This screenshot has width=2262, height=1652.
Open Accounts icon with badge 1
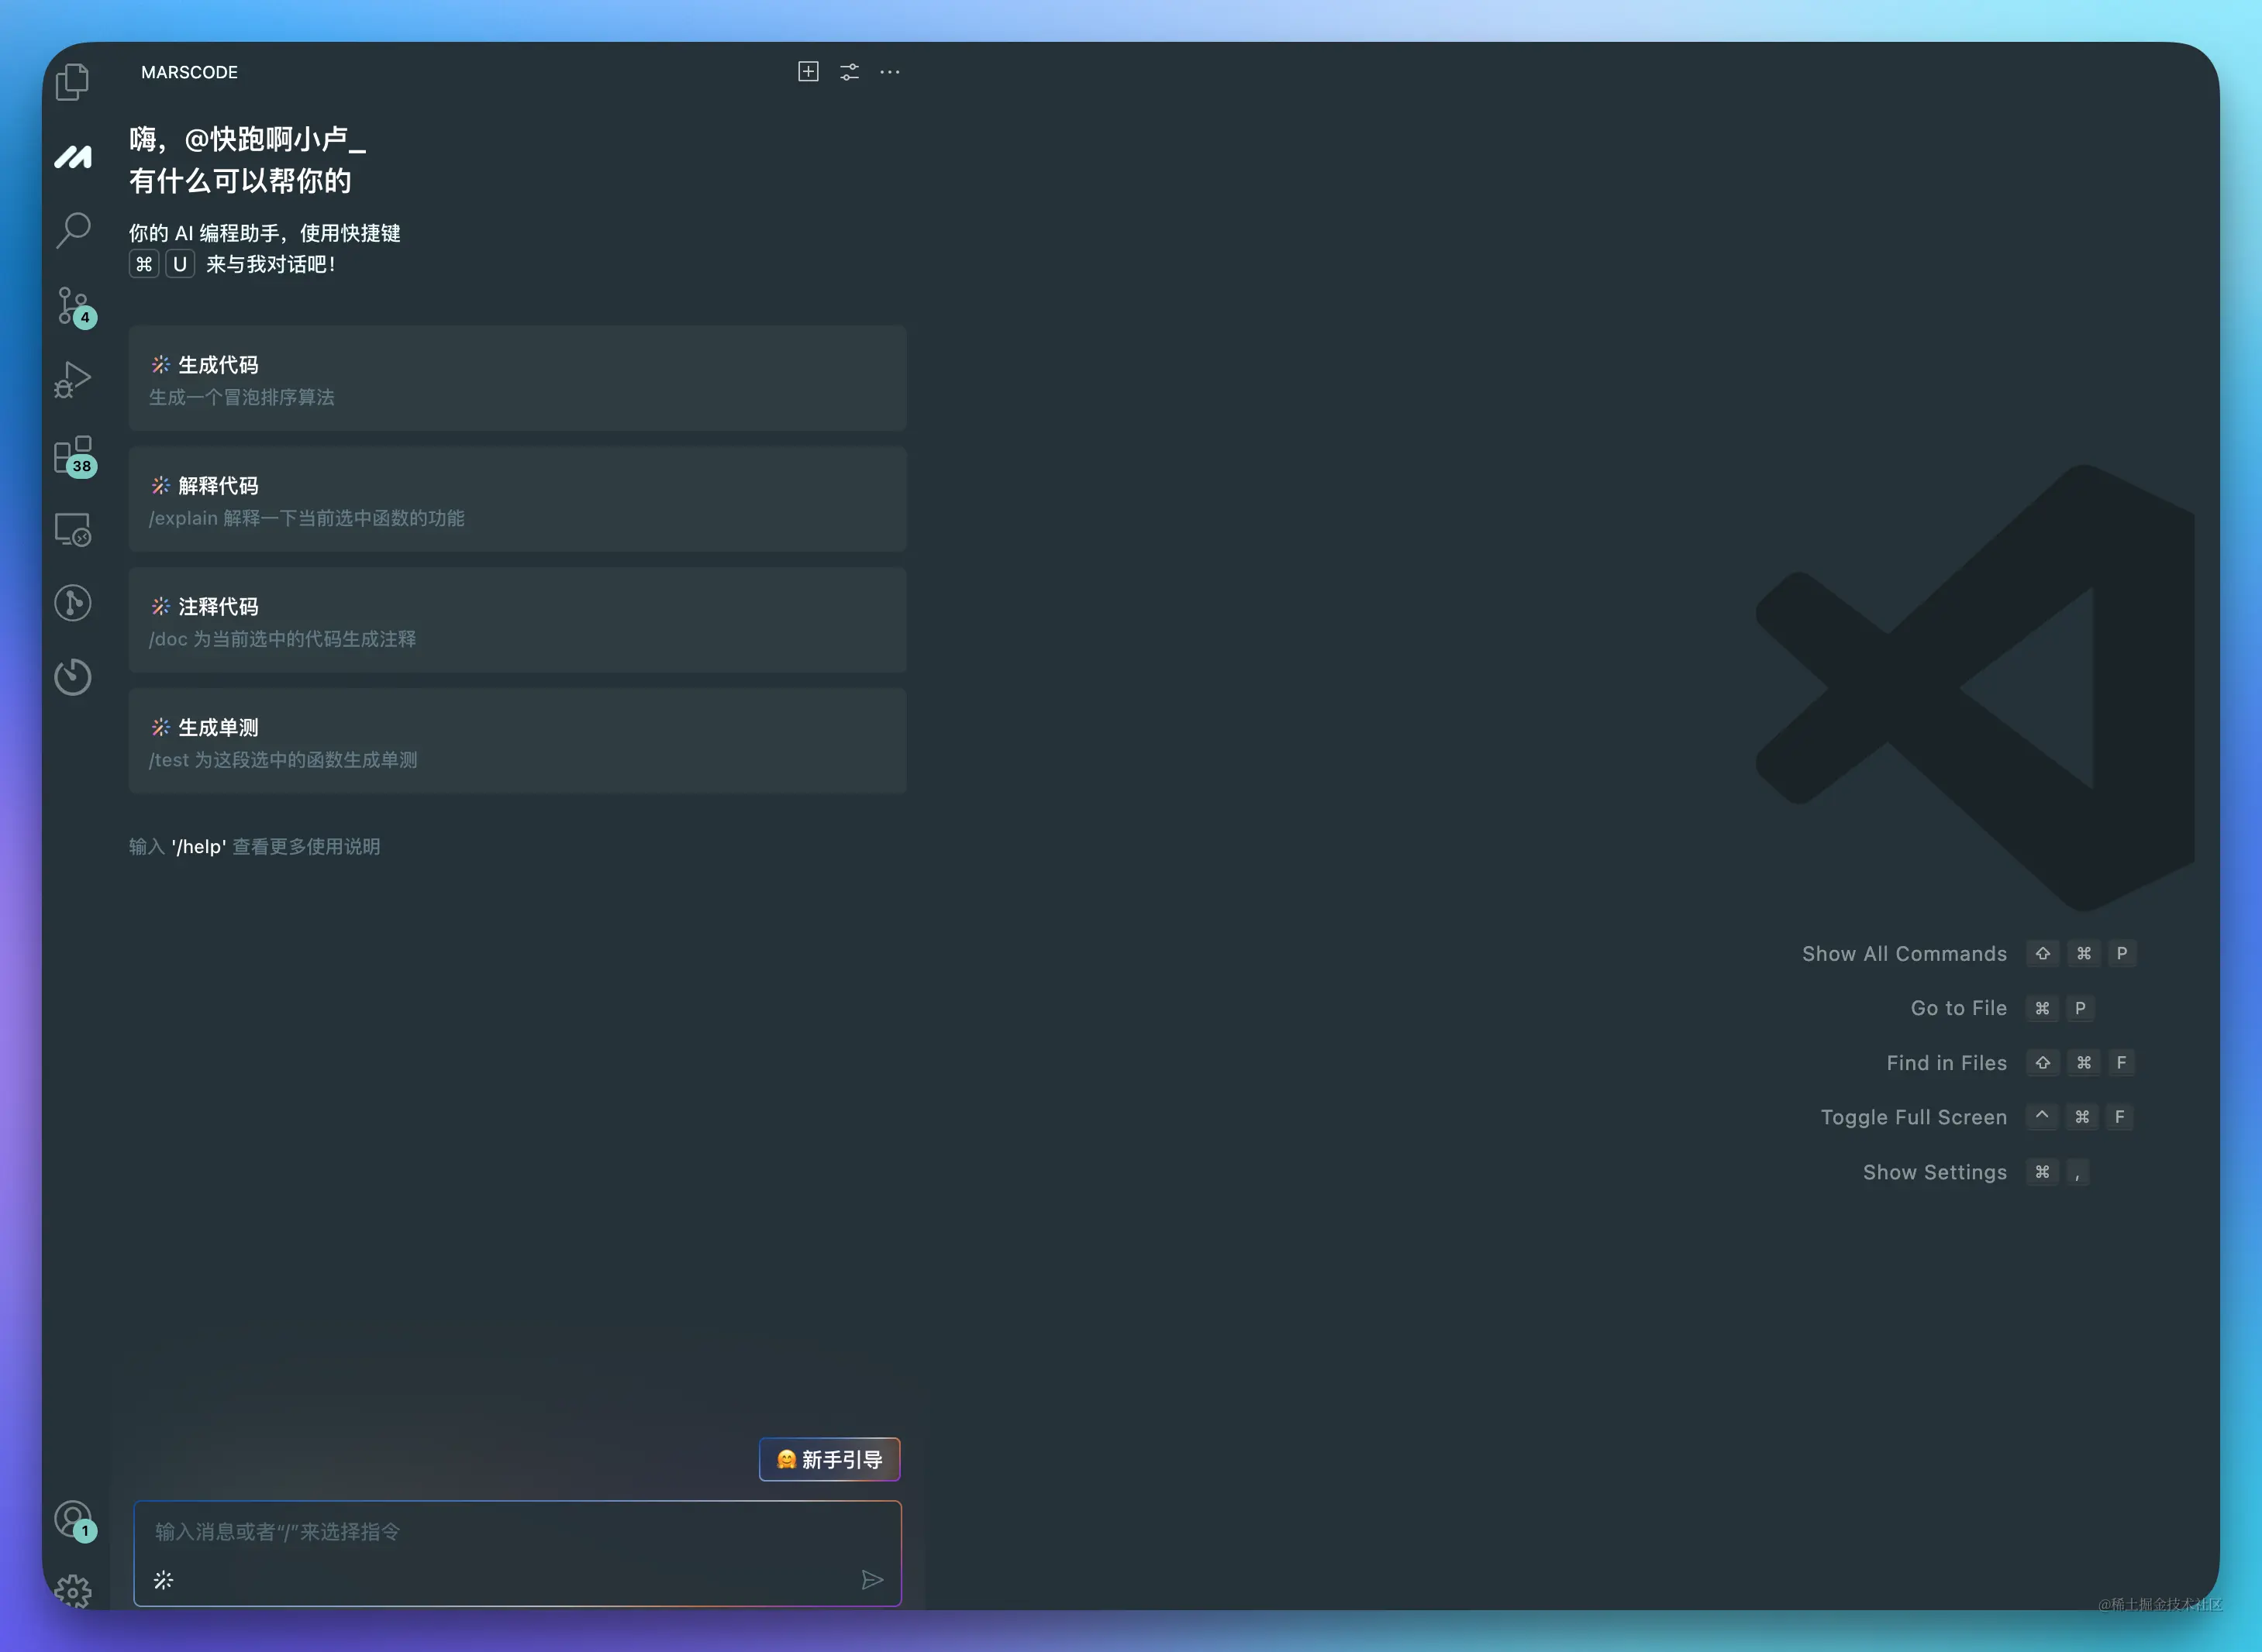click(72, 1518)
